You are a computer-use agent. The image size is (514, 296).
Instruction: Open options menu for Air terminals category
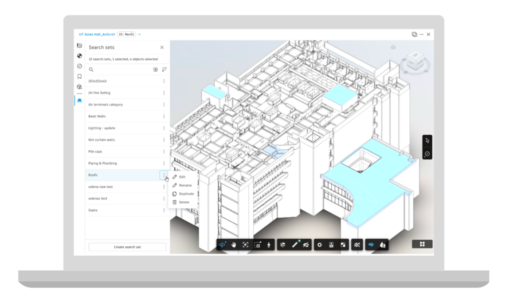pyautogui.click(x=164, y=105)
